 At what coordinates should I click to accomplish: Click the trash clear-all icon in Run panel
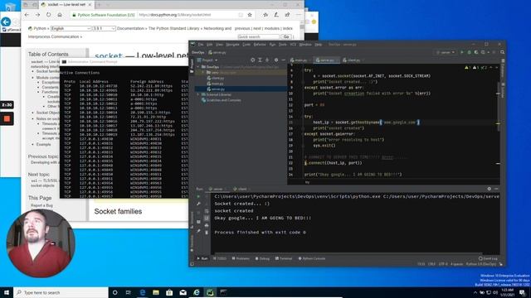[207, 232]
